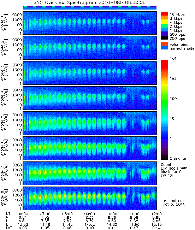Select the Anode 6 spectrogram panel
Image resolution: width=195 pixels, height=230 pixels.
click(90, 148)
